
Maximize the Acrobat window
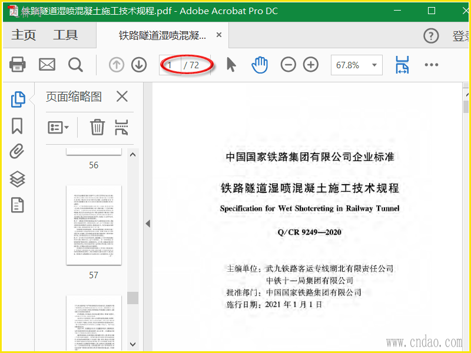(432, 11)
